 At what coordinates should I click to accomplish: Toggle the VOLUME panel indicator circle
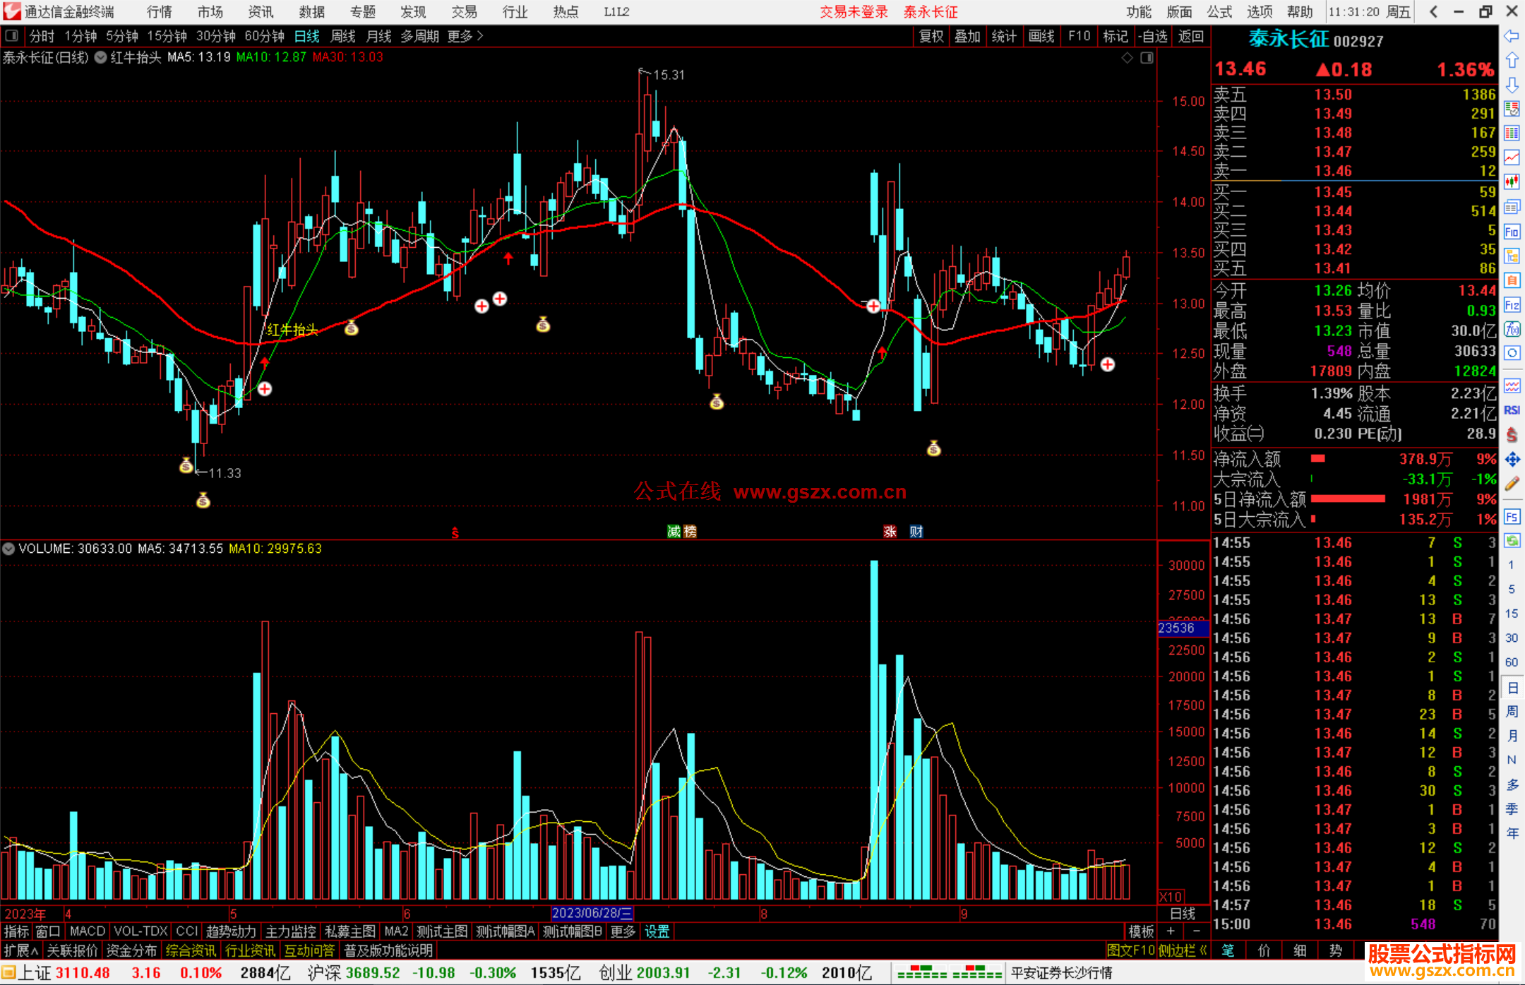(x=8, y=549)
